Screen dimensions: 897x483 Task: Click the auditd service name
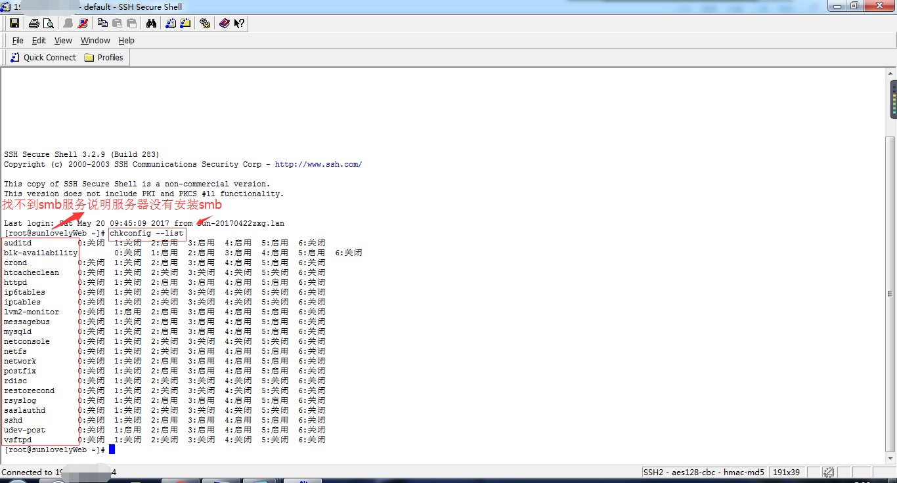18,243
